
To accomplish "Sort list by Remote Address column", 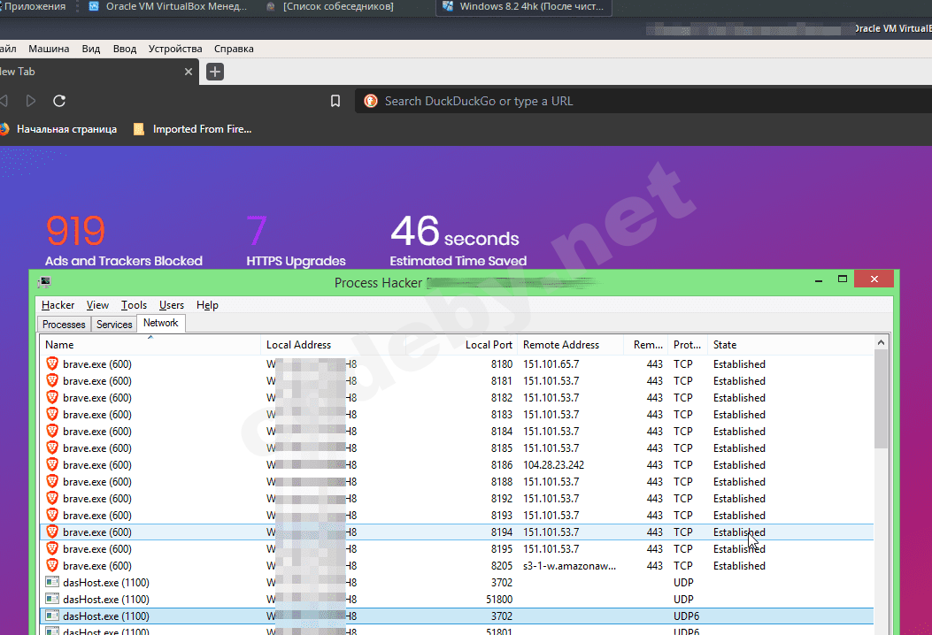I will coord(561,345).
